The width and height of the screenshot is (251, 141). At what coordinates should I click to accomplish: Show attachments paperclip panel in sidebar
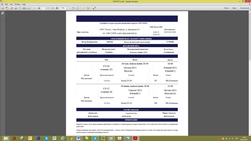(x=3, y=19)
